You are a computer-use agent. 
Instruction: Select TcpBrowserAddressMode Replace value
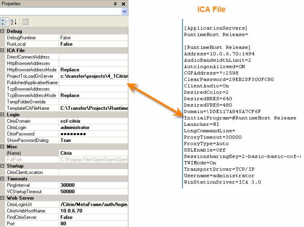94,96
